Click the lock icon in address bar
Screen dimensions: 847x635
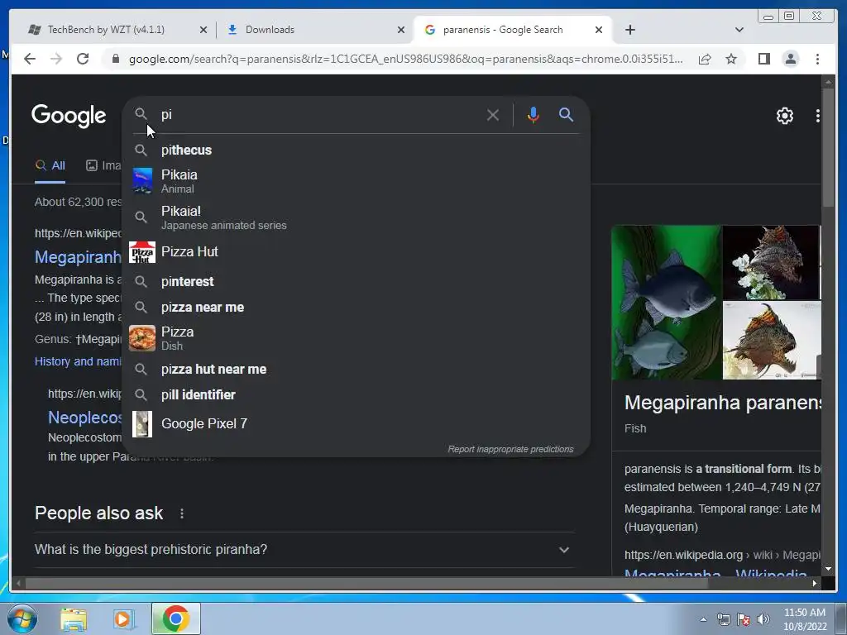(x=115, y=59)
